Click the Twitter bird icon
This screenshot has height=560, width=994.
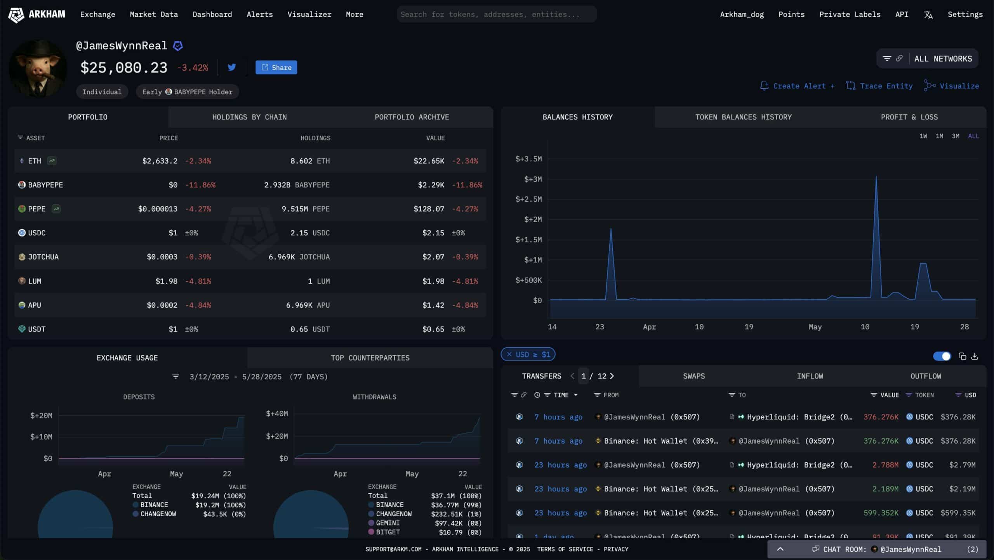coord(232,67)
